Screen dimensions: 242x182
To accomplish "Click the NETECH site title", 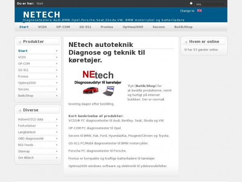I will 42,15.
